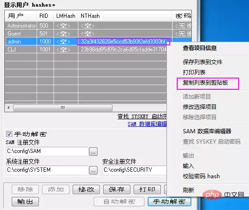Image resolution: width=249 pixels, height=210 pixels.
Task: Open the SAM 数据库编辑 link
Action: tap(147, 124)
